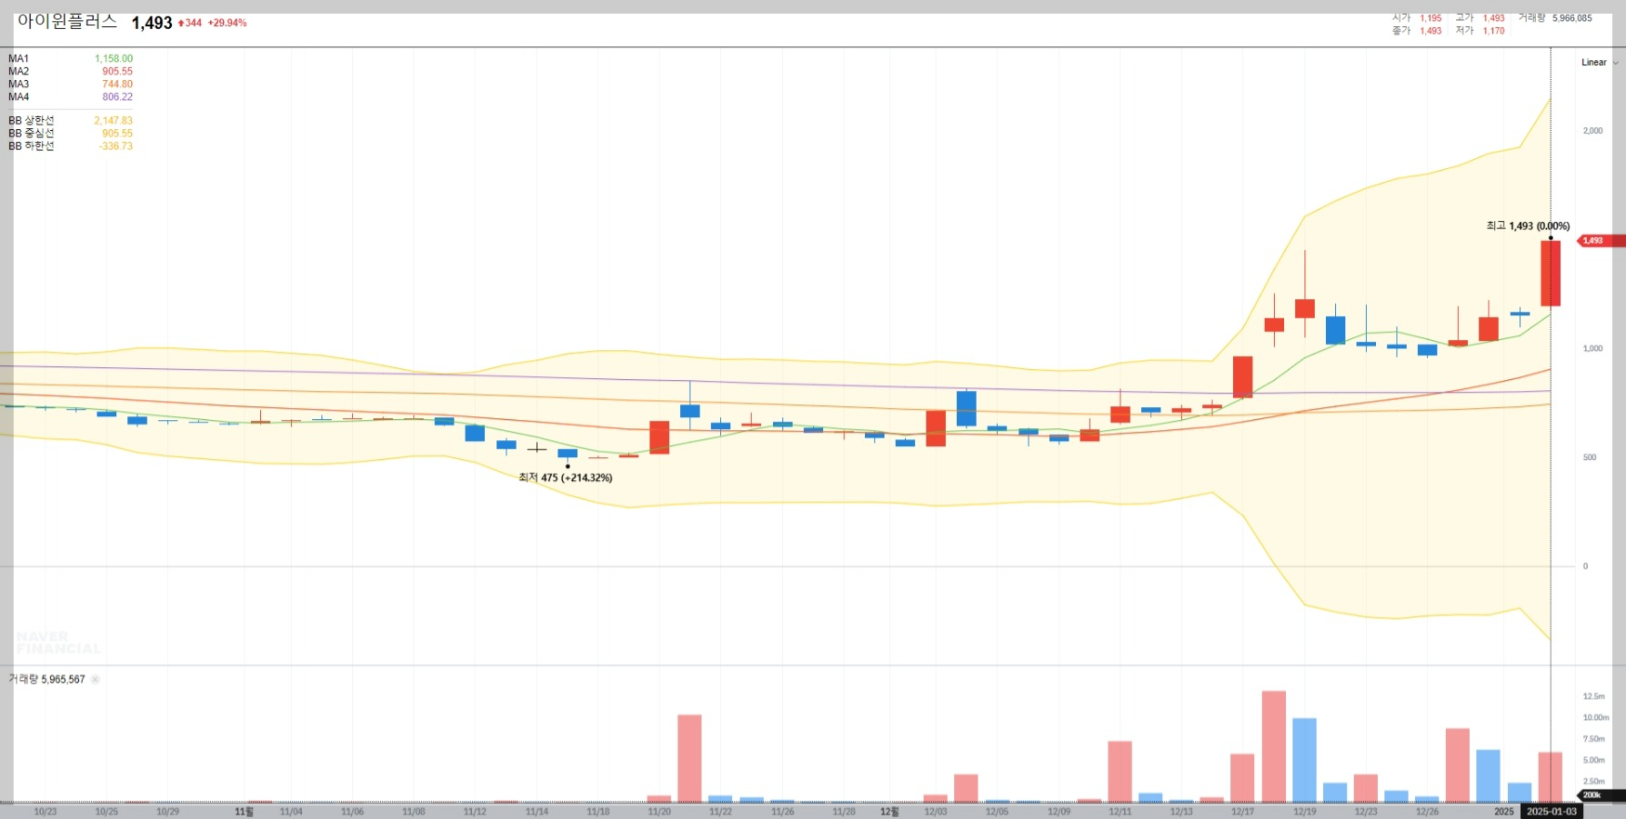Screen dimensions: 1626x819
Task: Click the 12.5m volume axis label
Action: tap(1594, 696)
